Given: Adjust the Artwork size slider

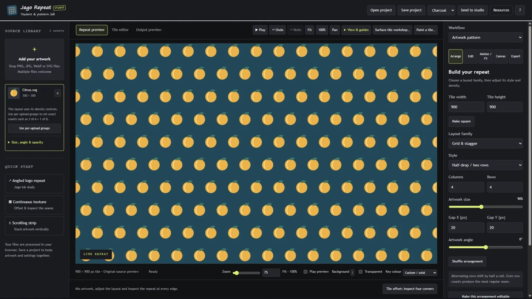Looking at the screenshot, I should [485, 207].
